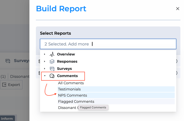Deselect the Testimonials report
Image resolution: width=184 pixels, height=121 pixels.
pos(69,89)
